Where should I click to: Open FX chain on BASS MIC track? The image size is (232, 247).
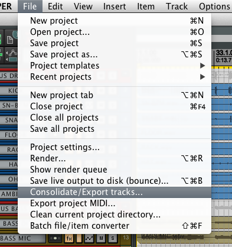coord(69,239)
